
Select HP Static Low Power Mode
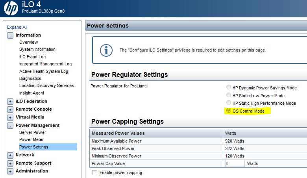229,95
